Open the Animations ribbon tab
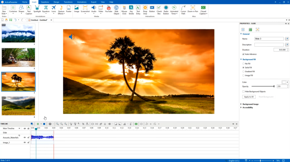The image size is (290, 162). tap(82, 2)
